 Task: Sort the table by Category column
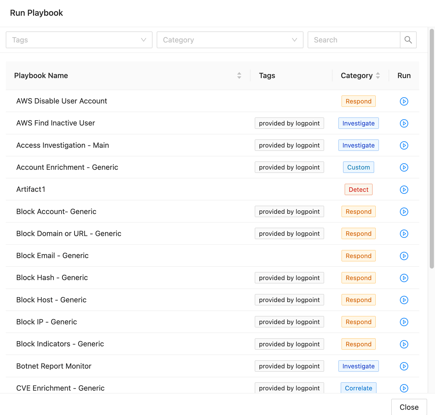pos(378,75)
